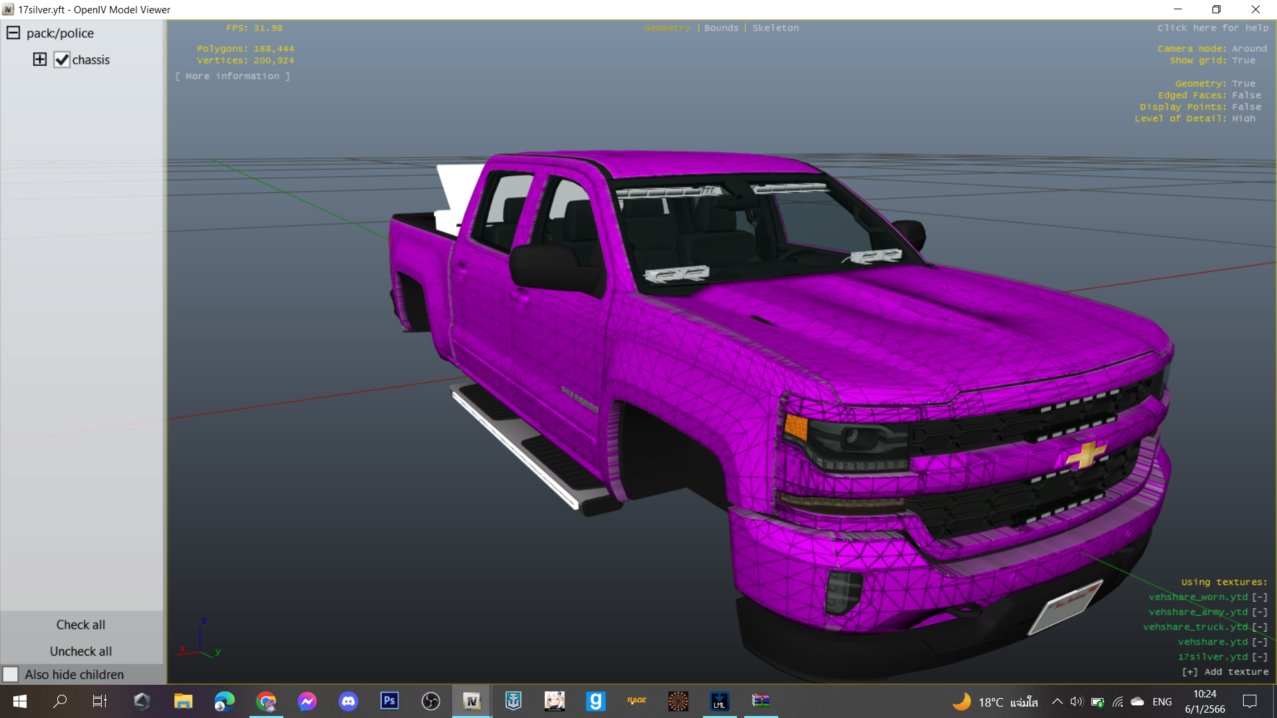Switch to the Bounds view tab
This screenshot has width=1277, height=718.
[721, 28]
